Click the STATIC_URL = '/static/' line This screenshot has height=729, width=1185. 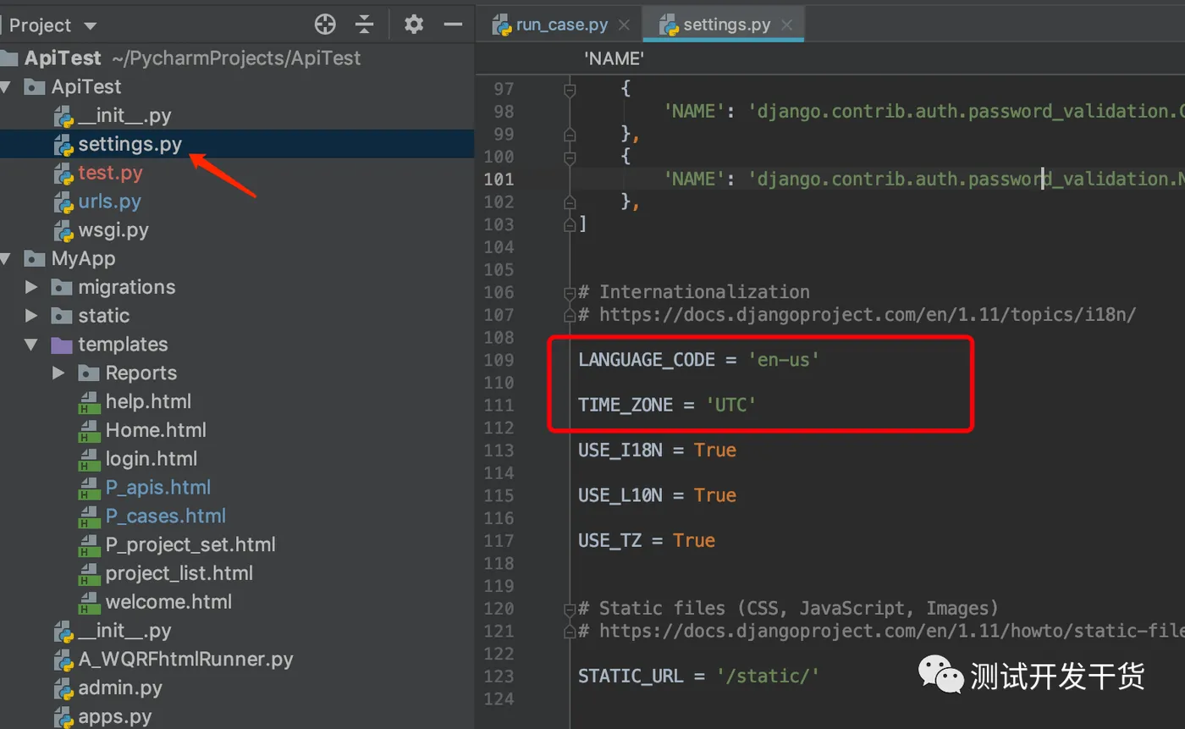click(x=699, y=676)
